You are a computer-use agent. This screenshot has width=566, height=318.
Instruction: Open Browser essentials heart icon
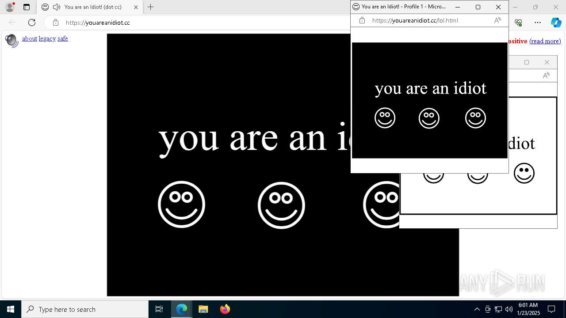(x=518, y=23)
